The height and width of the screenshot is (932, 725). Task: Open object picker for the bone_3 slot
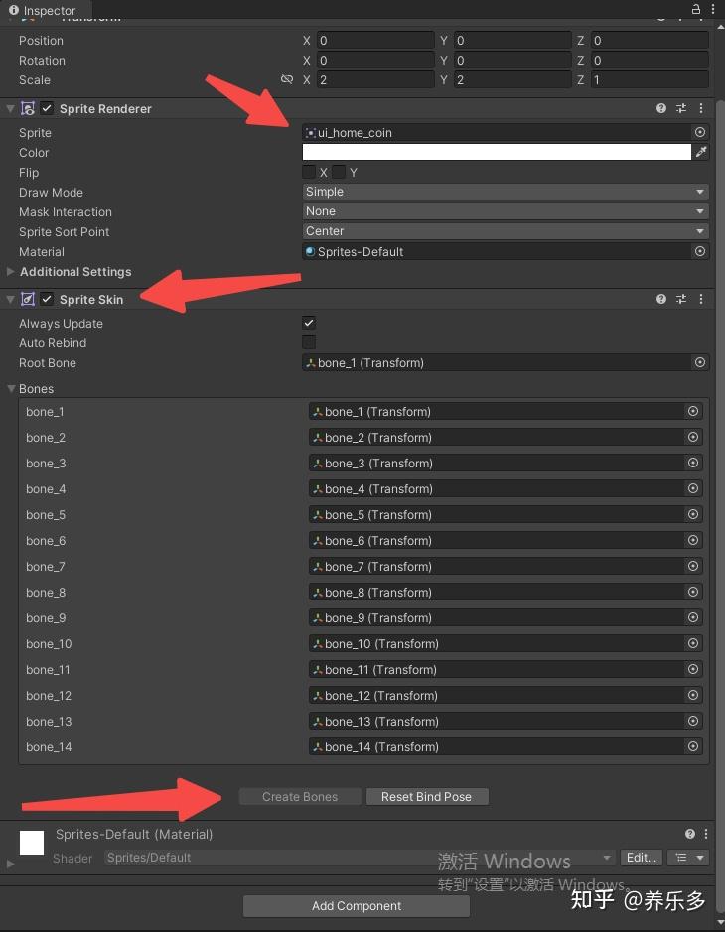point(693,463)
